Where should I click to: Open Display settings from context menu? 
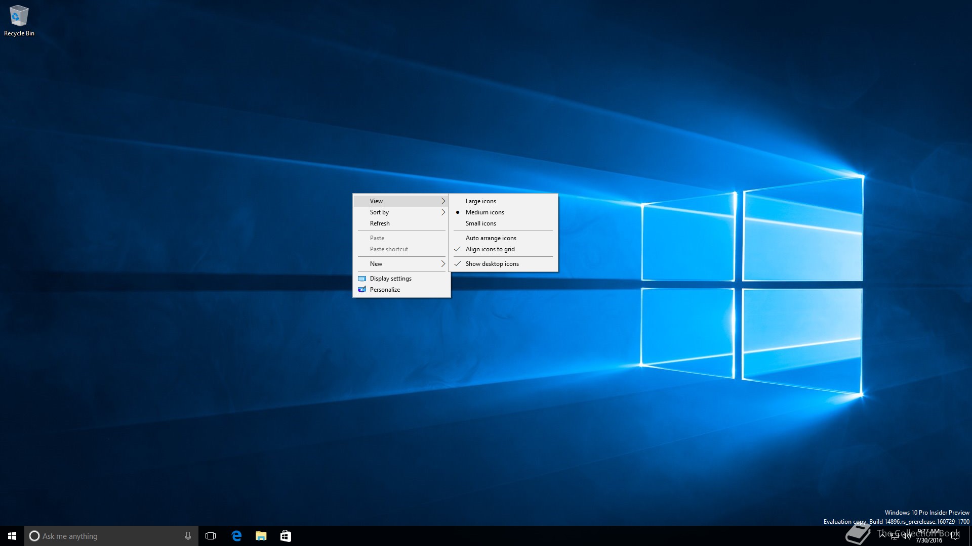(x=390, y=279)
